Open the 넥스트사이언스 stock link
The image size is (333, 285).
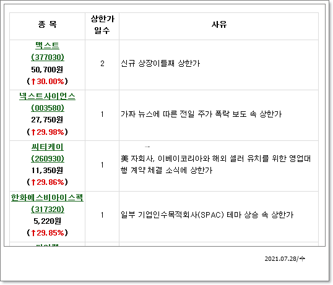[x=47, y=96]
